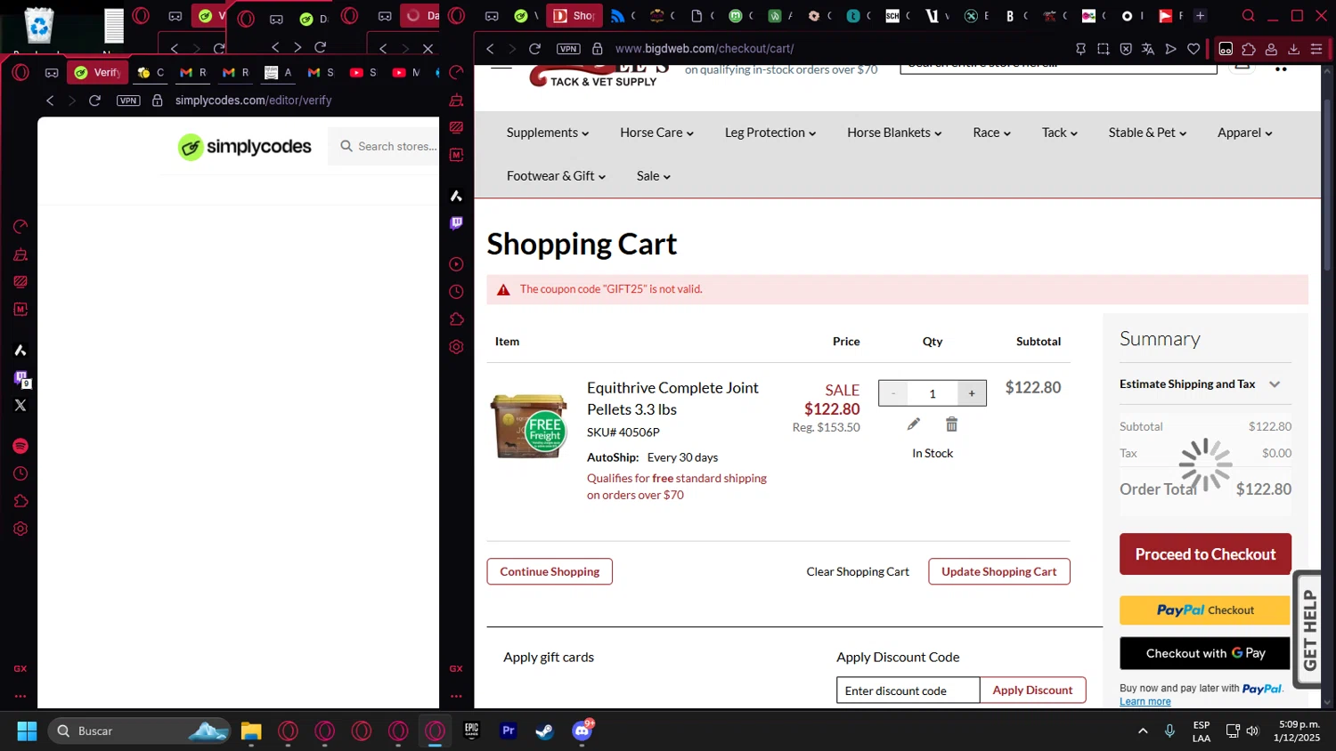Click Update Shopping Cart

click(x=999, y=571)
